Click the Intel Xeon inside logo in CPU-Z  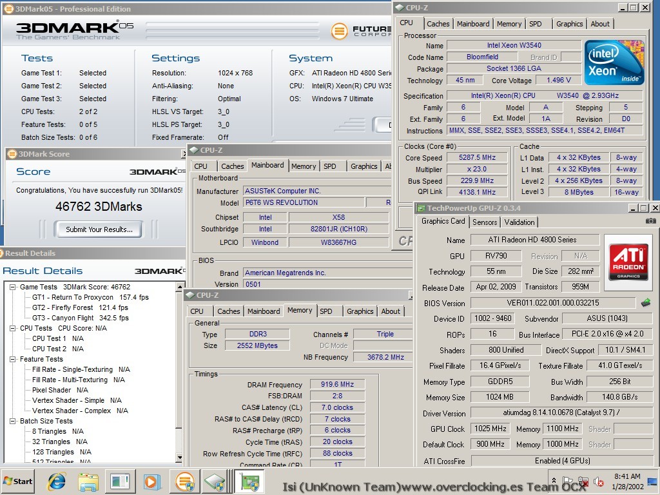pyautogui.click(x=614, y=63)
